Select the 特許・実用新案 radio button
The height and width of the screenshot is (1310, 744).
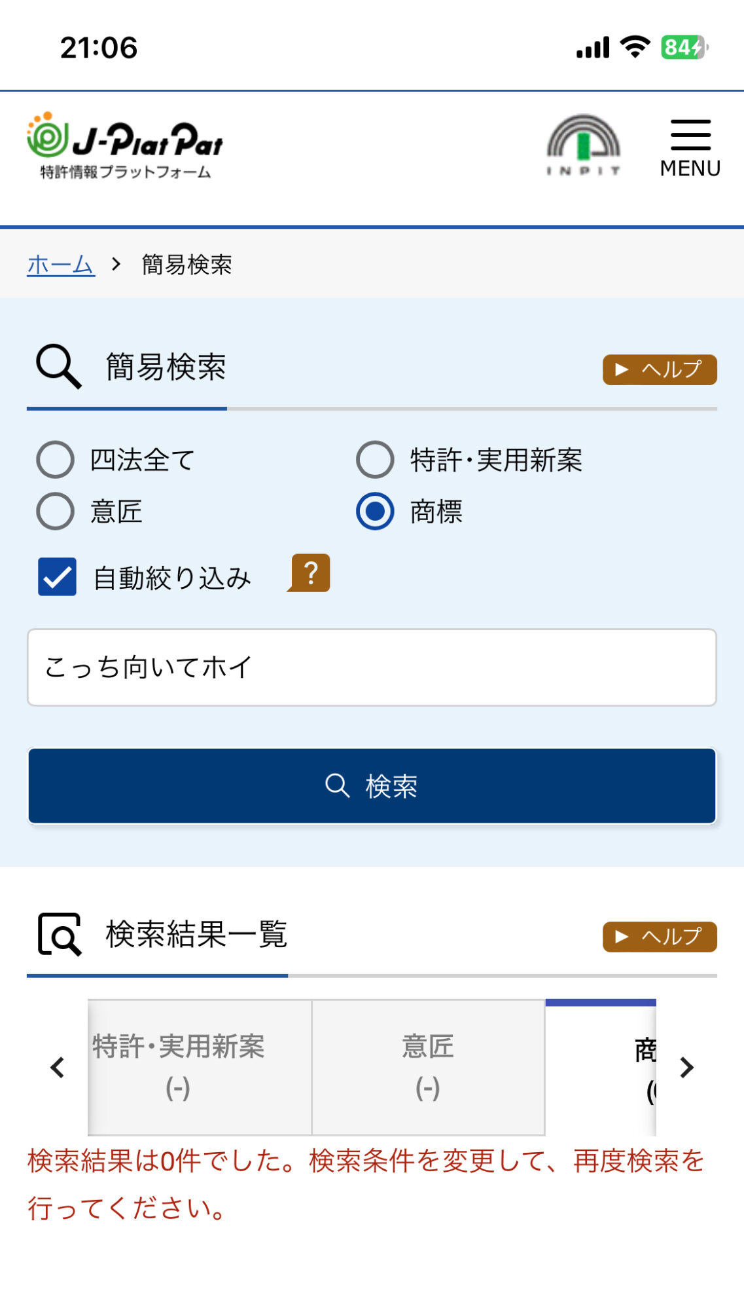coord(375,460)
